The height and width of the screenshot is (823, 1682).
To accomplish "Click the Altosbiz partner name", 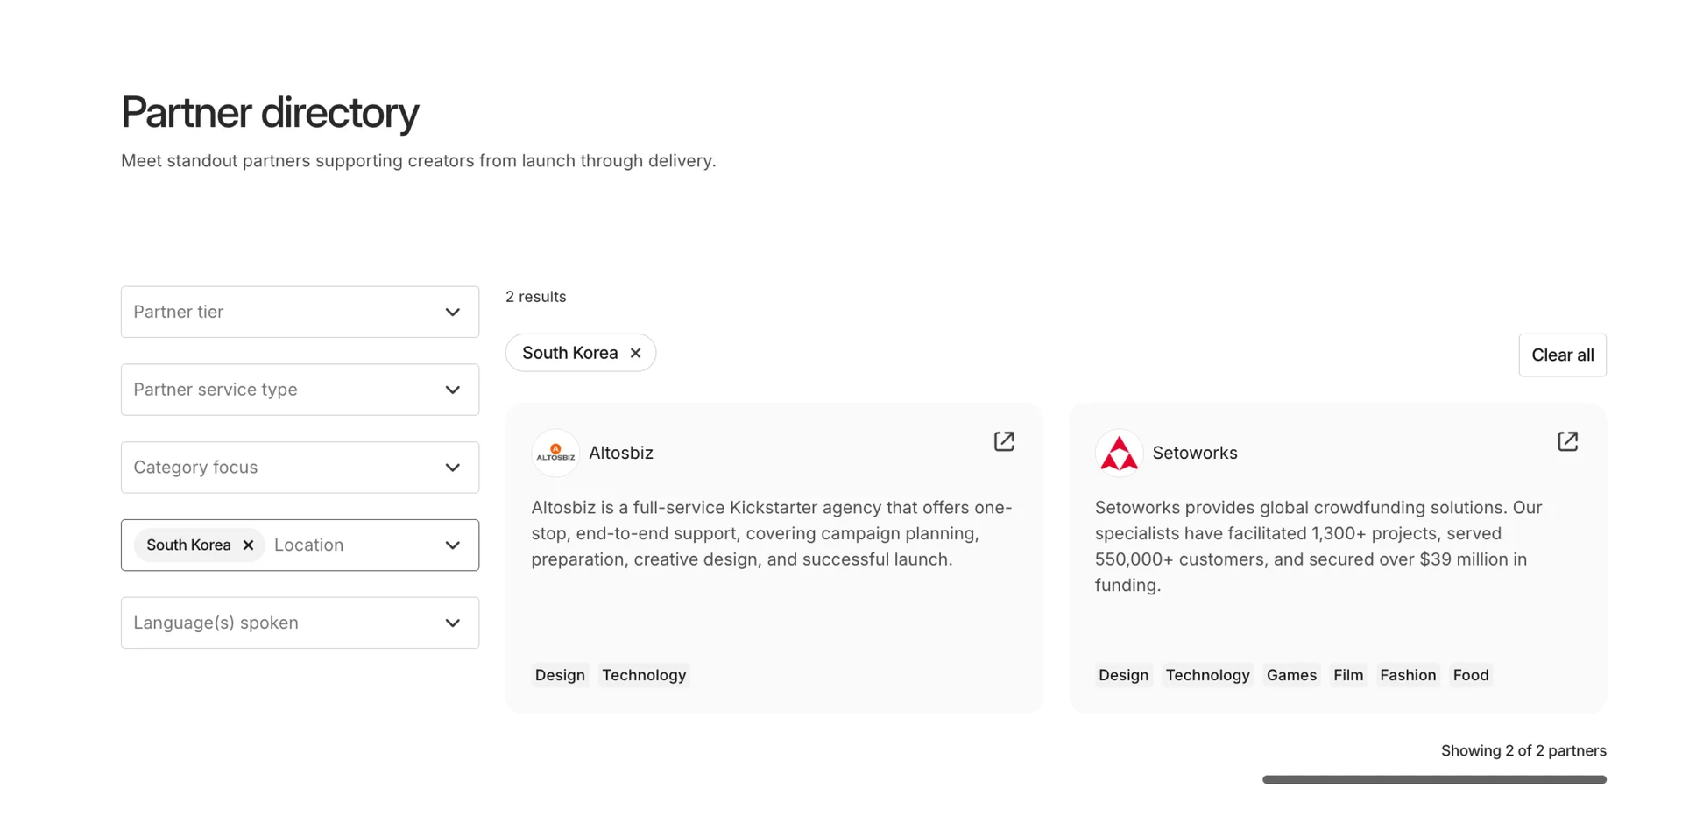I will tap(620, 453).
